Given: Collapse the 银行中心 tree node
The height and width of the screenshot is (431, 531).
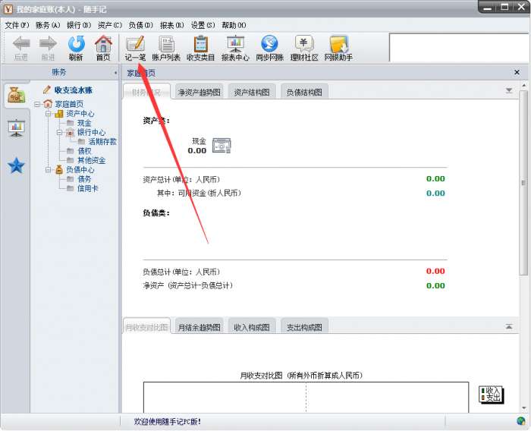Looking at the screenshot, I should [x=59, y=132].
